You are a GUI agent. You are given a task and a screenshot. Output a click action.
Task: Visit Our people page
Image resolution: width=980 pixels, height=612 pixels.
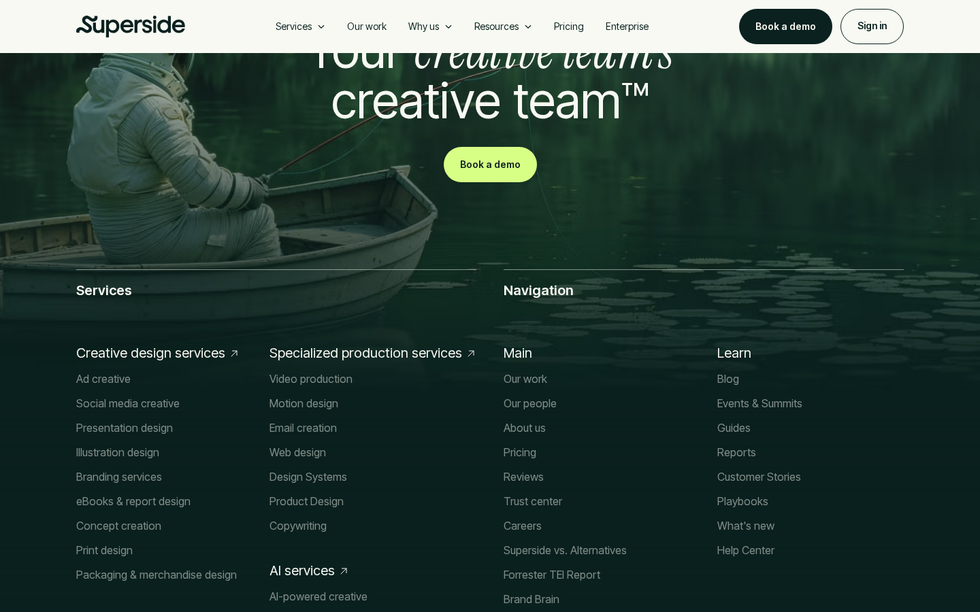[530, 403]
